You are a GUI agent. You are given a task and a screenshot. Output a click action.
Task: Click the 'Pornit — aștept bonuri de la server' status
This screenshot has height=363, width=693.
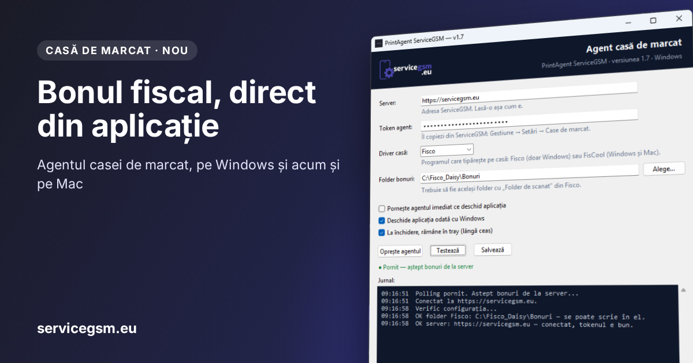click(426, 267)
